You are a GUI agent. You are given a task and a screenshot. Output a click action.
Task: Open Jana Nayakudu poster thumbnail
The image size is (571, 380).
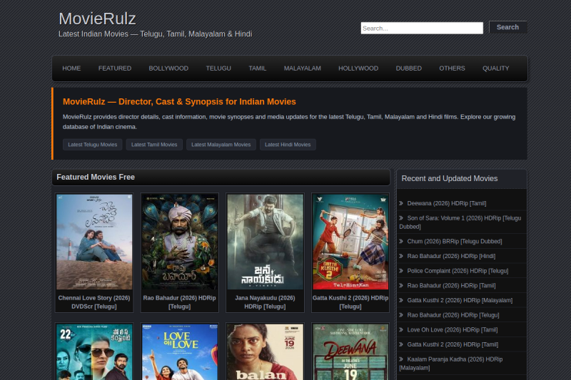(265, 242)
